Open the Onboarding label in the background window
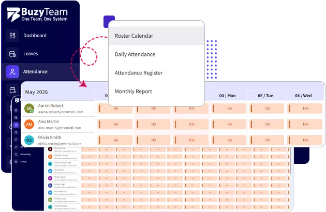 (25, 154)
